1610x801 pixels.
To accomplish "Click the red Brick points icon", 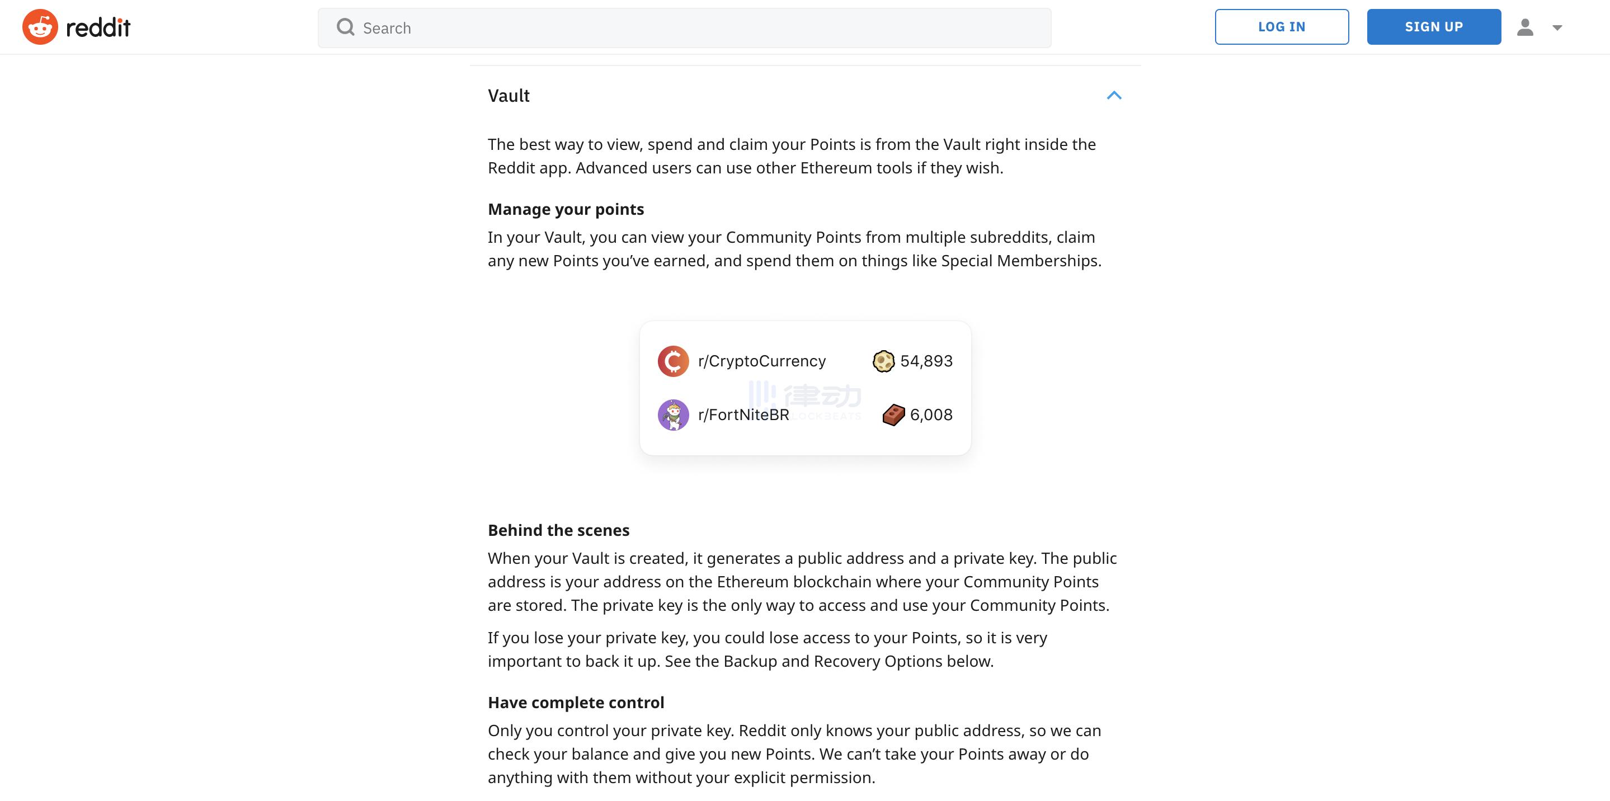I will pyautogui.click(x=893, y=415).
